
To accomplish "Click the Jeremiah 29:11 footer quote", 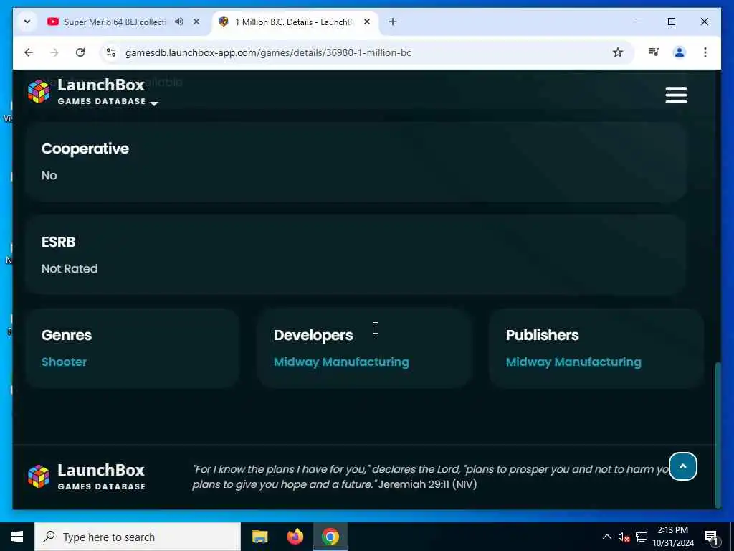I will click(x=431, y=476).
